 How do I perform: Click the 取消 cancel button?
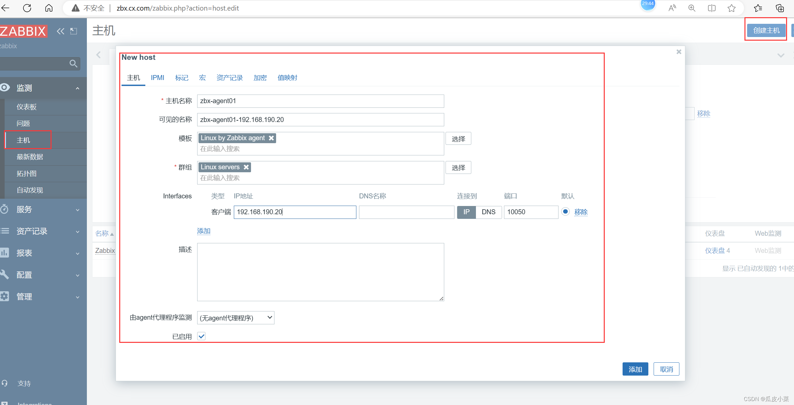click(666, 369)
